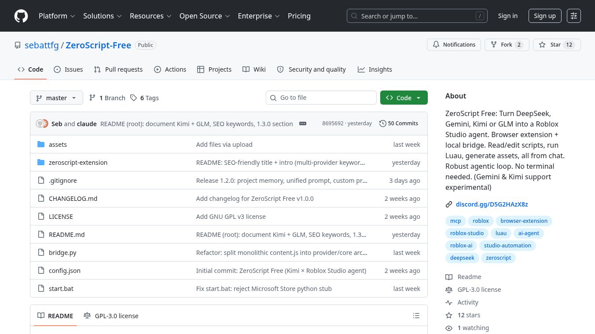Expand the Enterprise menu
The width and height of the screenshot is (595, 334).
[259, 16]
